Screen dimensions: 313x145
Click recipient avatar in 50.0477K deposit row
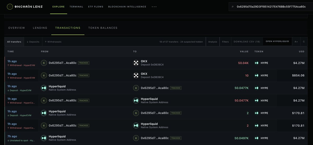tap(136, 88)
